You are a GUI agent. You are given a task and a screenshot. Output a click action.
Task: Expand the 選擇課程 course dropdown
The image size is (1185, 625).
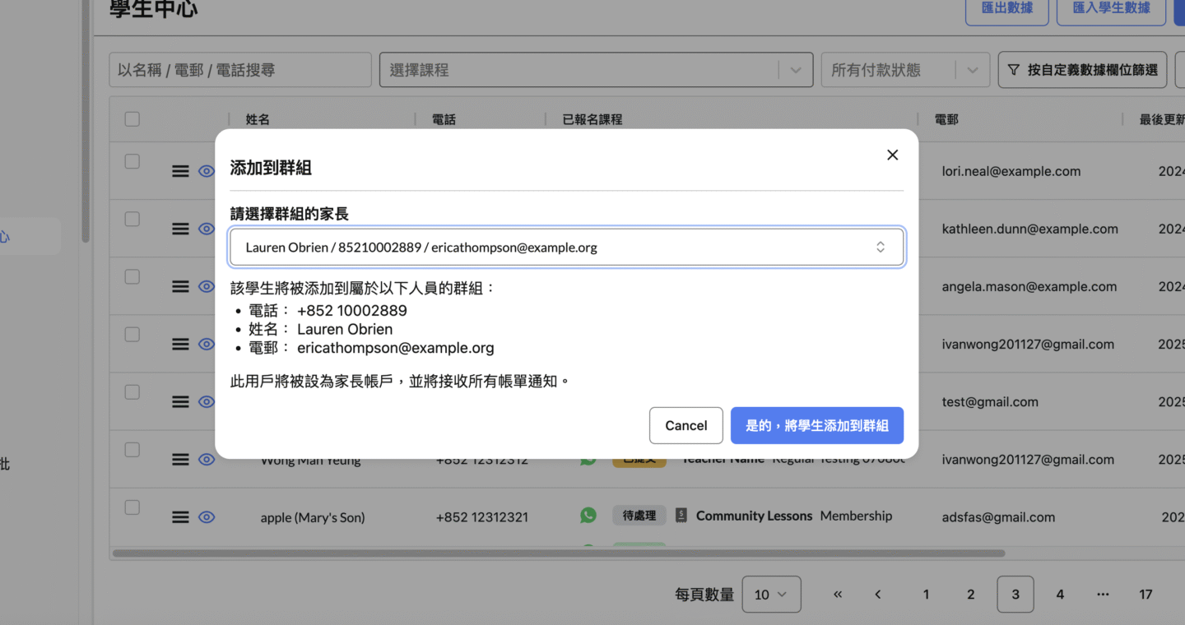click(x=795, y=70)
